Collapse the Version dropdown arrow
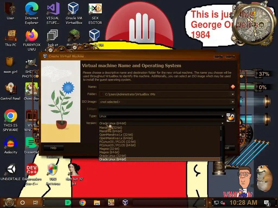 tap(222, 123)
